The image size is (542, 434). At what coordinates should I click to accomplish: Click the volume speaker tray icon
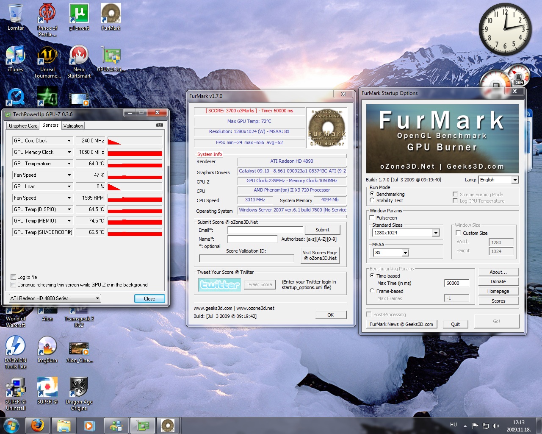(496, 426)
